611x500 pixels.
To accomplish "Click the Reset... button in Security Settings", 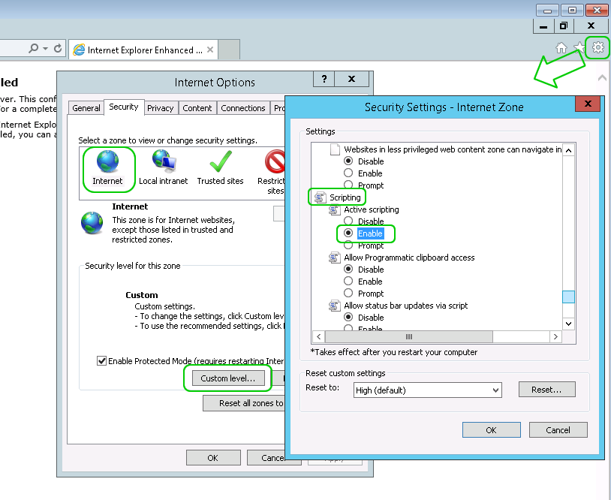I will coord(546,390).
